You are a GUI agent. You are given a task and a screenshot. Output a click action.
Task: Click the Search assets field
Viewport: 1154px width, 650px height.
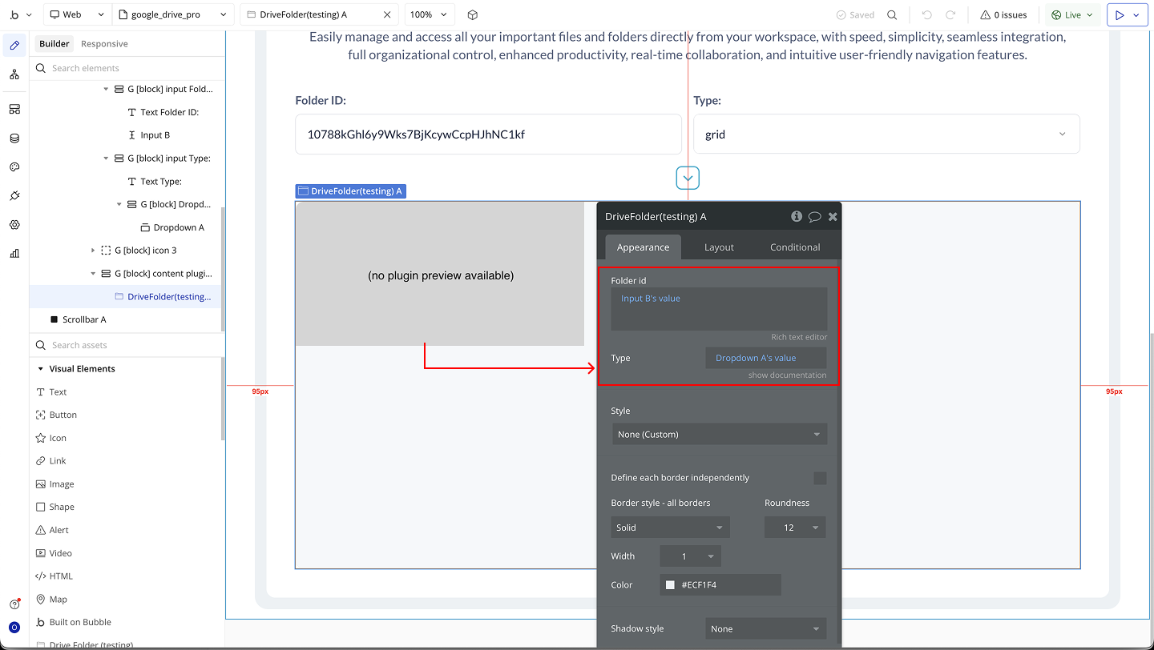tap(128, 345)
